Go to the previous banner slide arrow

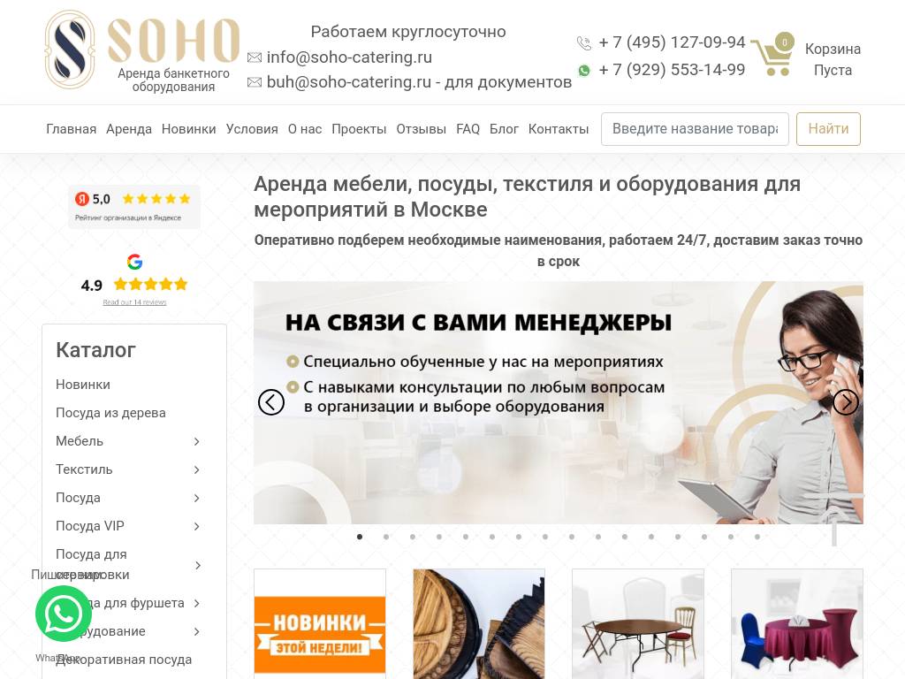[x=271, y=402]
